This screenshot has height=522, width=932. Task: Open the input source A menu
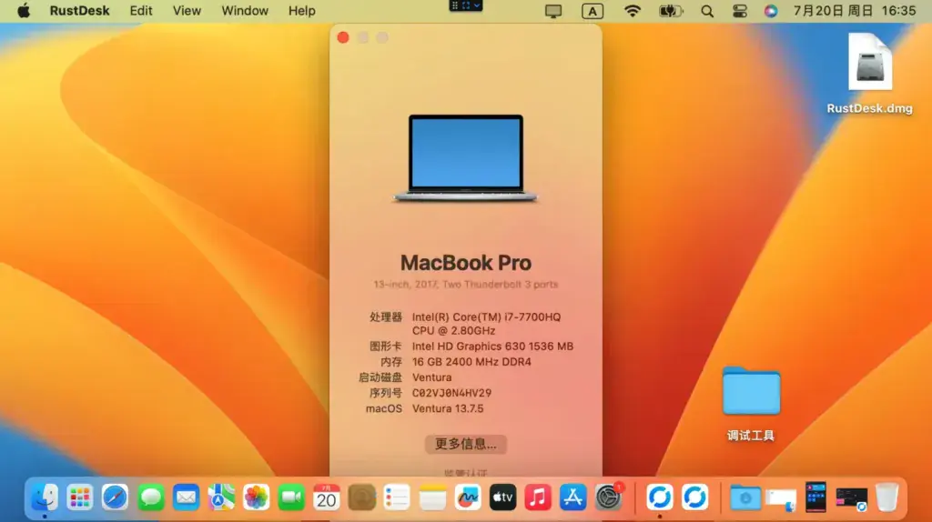point(592,11)
